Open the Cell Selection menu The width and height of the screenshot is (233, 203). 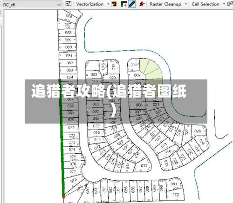[206, 4]
